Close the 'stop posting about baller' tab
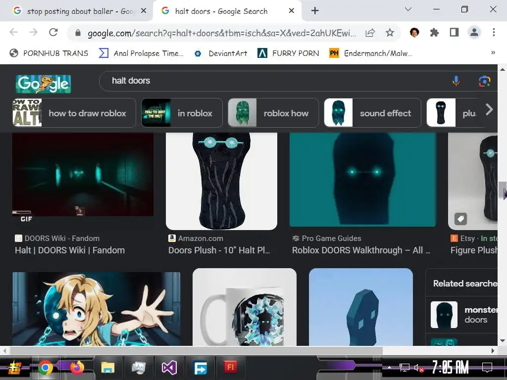This screenshot has width=507, height=380. coord(144,11)
